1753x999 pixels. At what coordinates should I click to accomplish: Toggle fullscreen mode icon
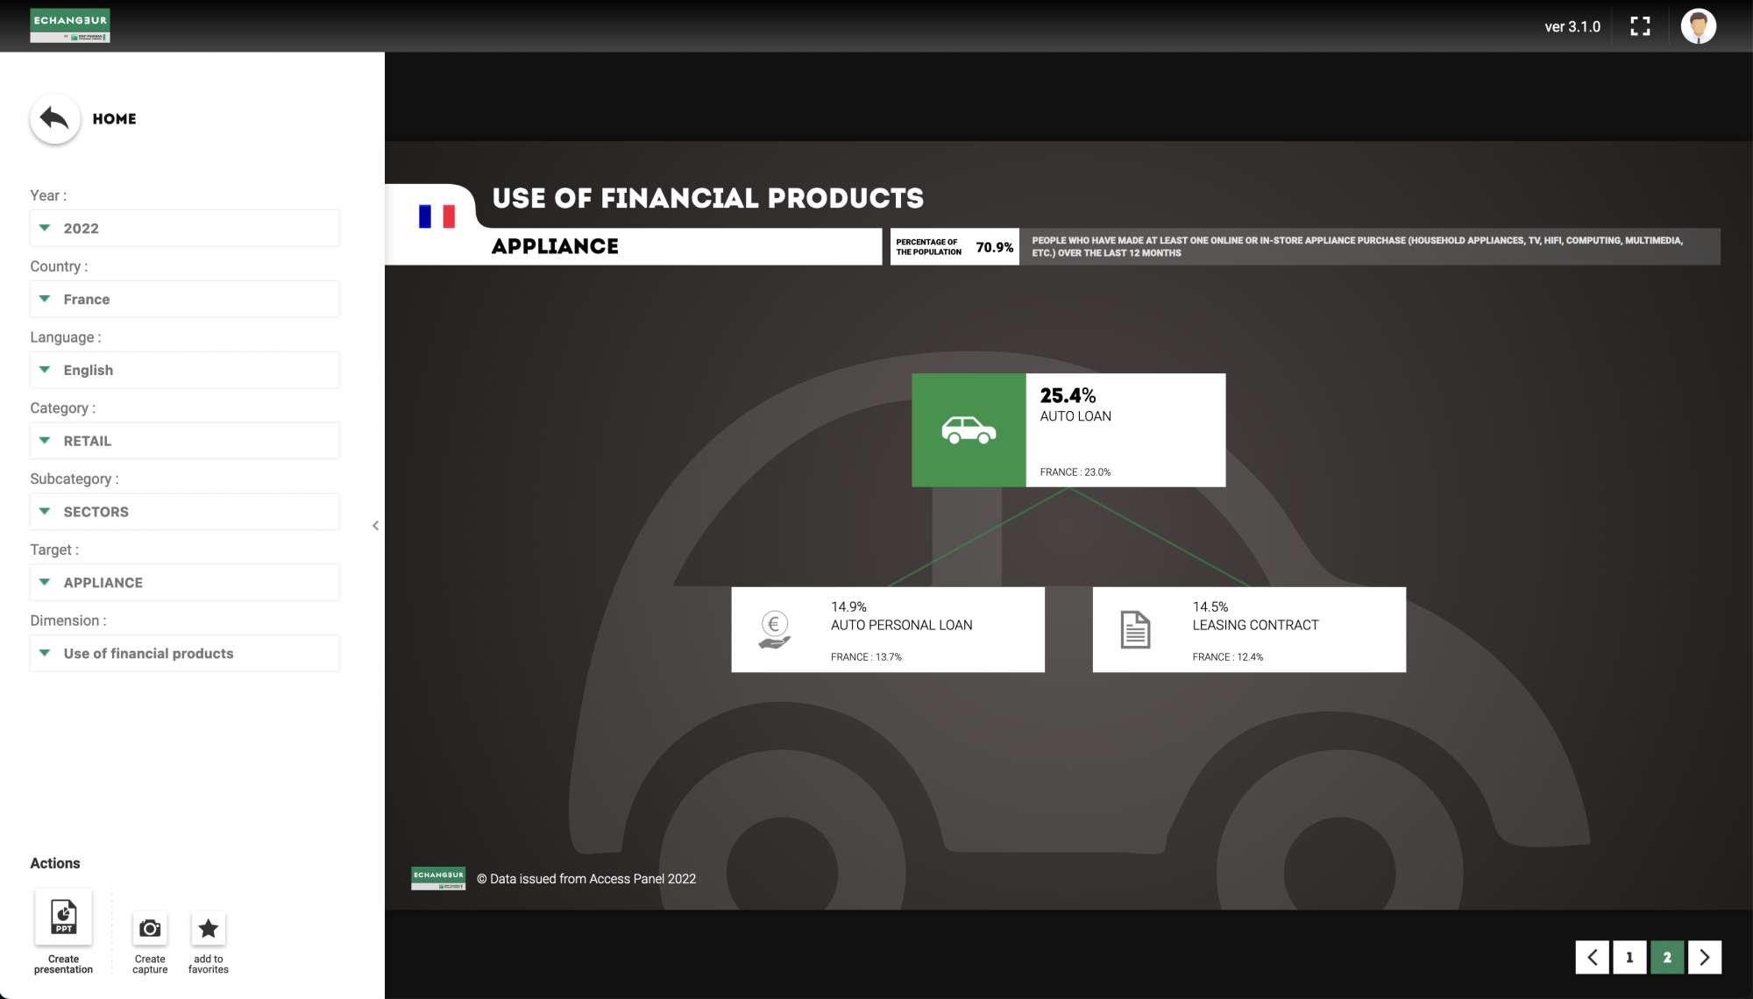[1640, 26]
